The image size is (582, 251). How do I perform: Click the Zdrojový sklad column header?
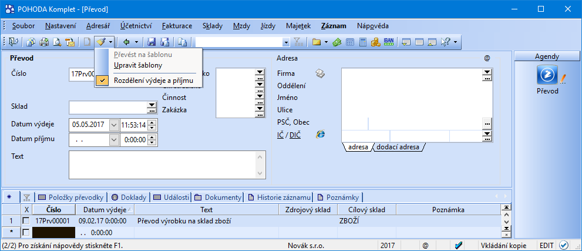308,209
